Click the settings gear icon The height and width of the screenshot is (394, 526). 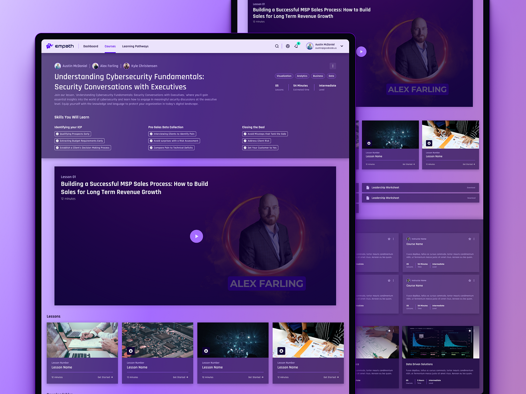coord(288,46)
